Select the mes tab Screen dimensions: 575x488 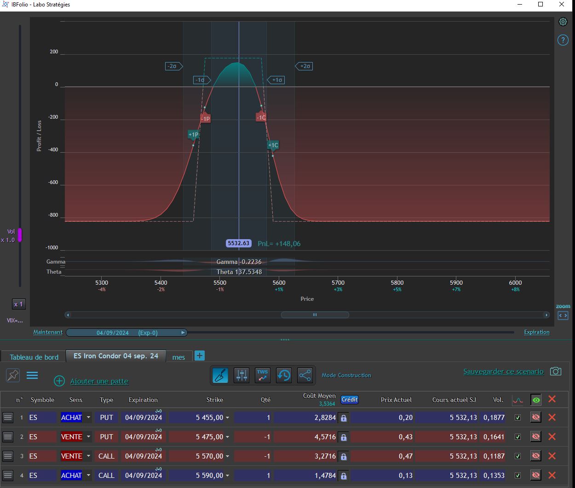tap(178, 357)
